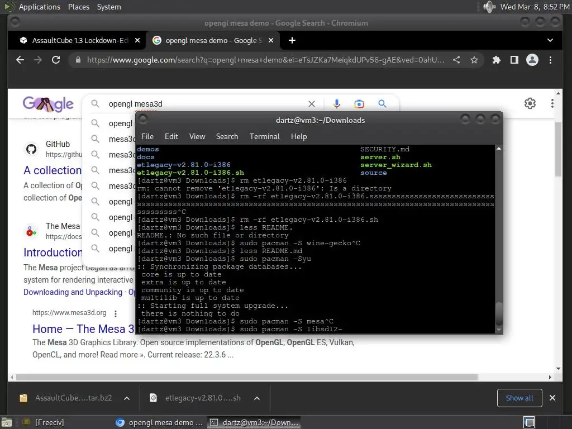Click browser page vertical scrollbar thumb
The image size is (572, 429).
[558, 150]
